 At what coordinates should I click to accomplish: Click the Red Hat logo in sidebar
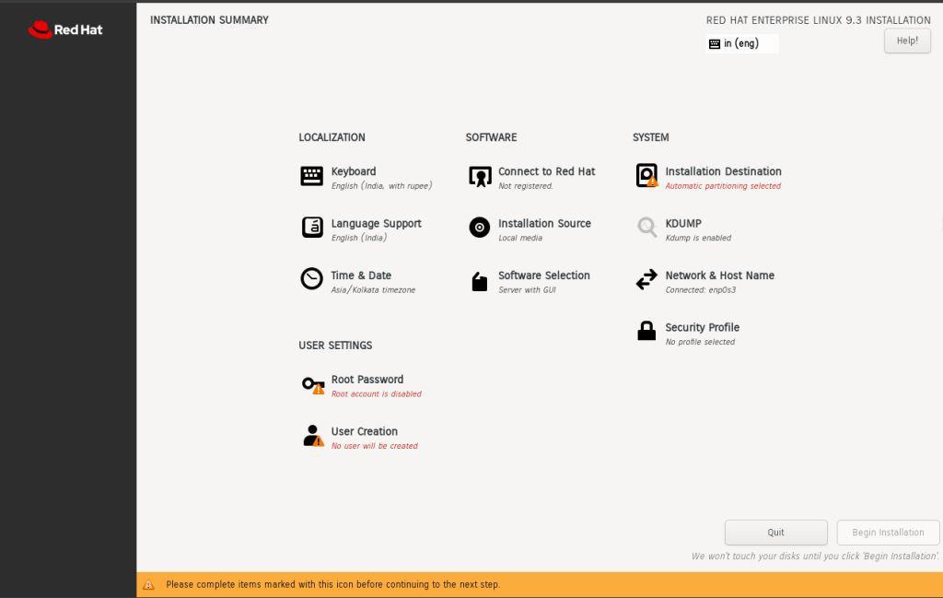click(65, 29)
